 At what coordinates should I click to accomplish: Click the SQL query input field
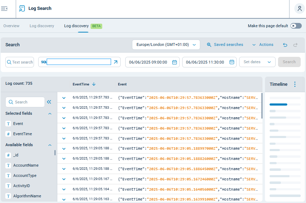coord(79,62)
